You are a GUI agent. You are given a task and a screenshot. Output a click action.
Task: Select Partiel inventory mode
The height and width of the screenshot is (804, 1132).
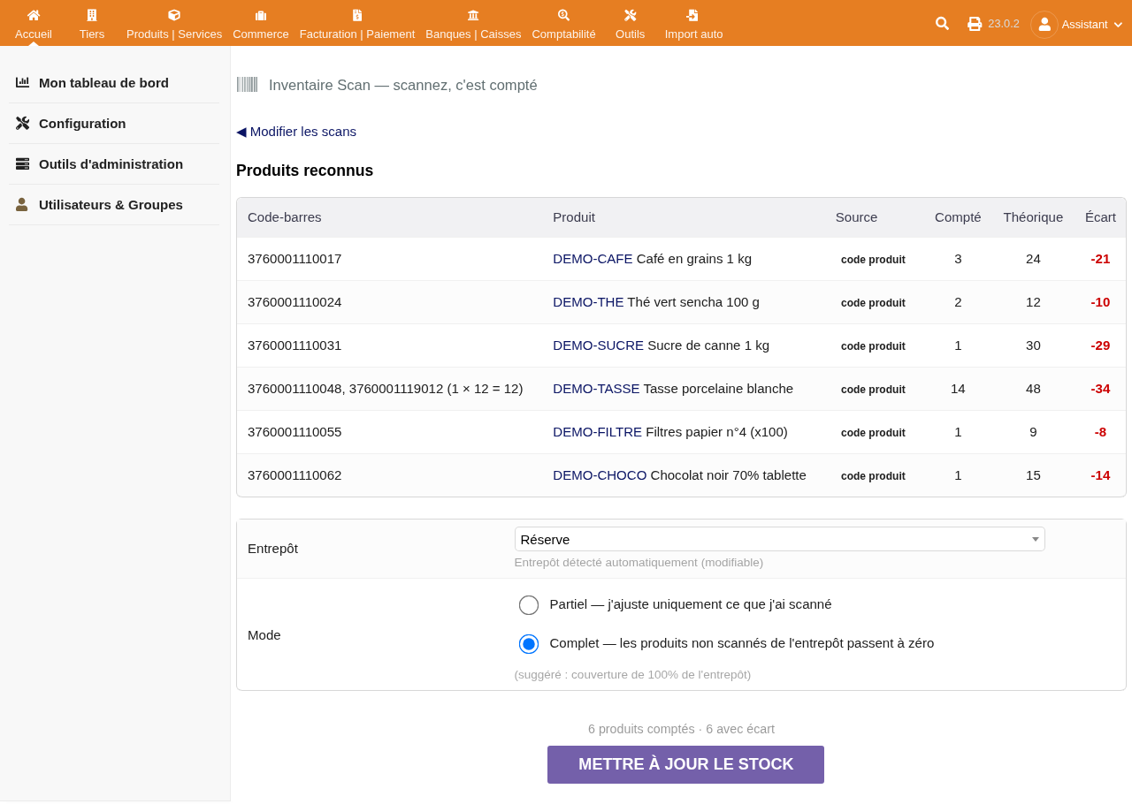(x=529, y=605)
